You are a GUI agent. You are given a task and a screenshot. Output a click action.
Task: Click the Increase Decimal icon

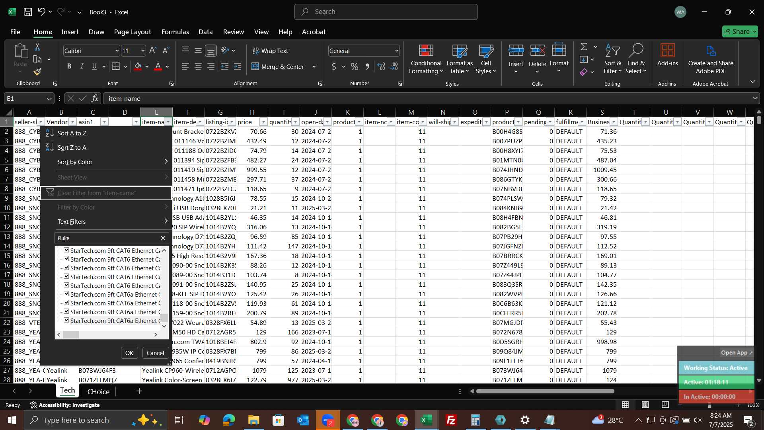click(381, 66)
